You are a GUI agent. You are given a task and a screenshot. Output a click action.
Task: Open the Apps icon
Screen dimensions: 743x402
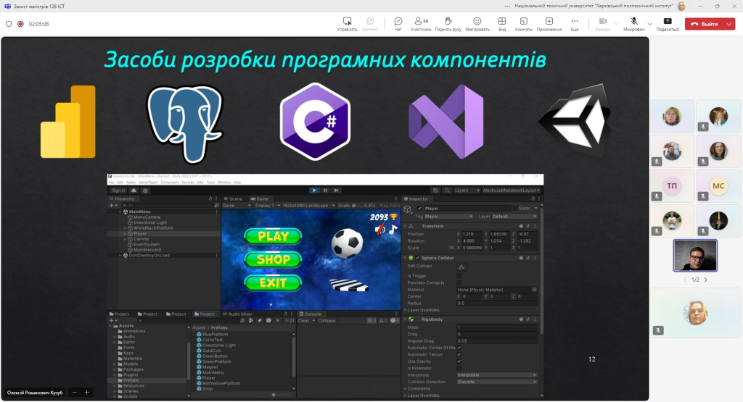point(549,24)
